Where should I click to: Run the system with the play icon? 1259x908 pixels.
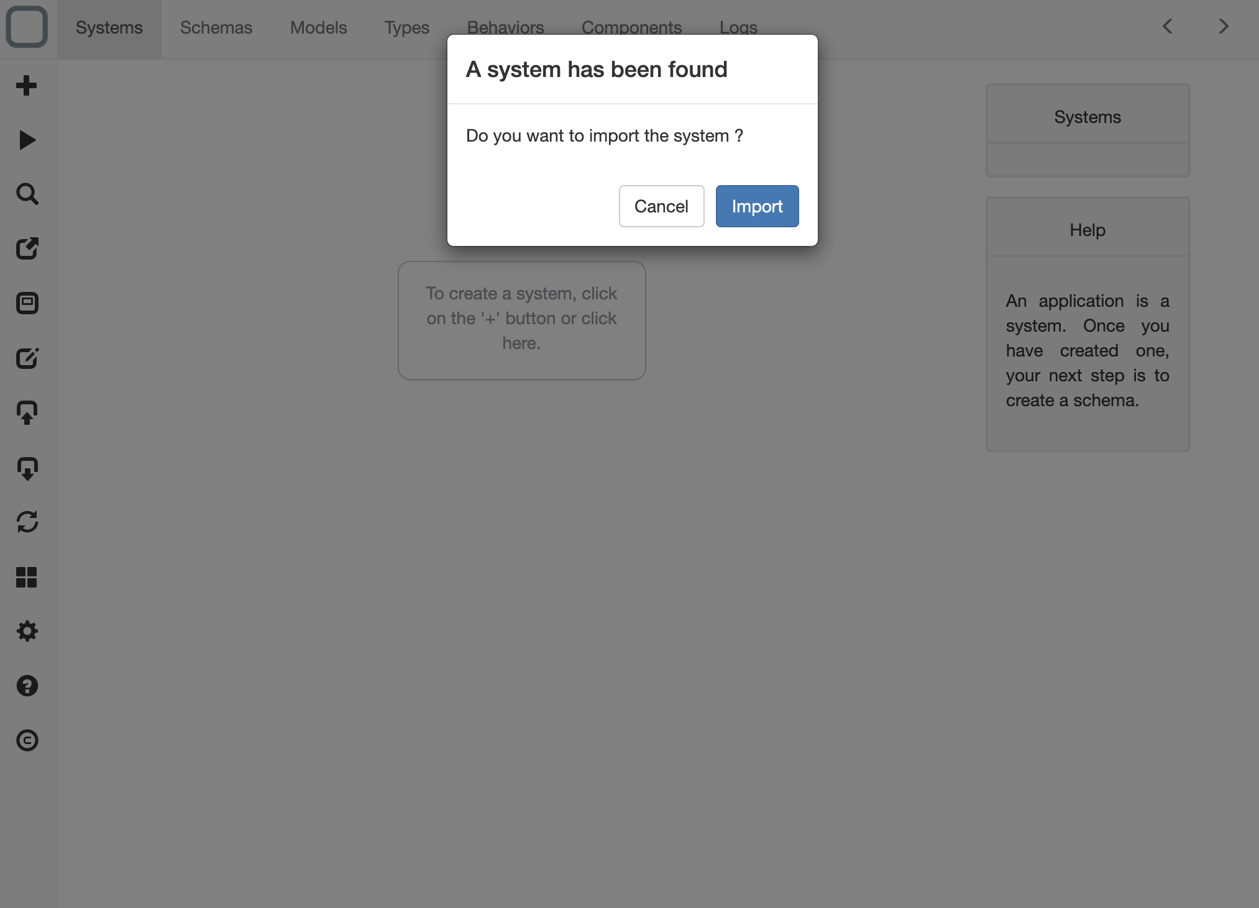pyautogui.click(x=27, y=140)
